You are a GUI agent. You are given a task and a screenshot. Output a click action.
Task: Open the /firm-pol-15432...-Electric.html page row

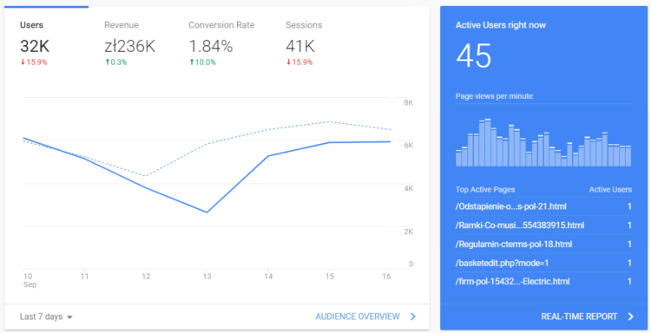point(543,282)
